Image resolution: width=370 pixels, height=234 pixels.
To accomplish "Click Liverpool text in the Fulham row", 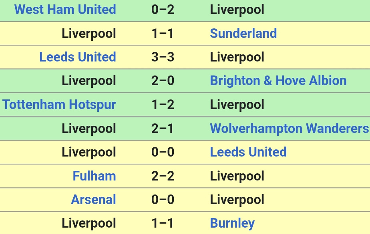I will point(237,176).
